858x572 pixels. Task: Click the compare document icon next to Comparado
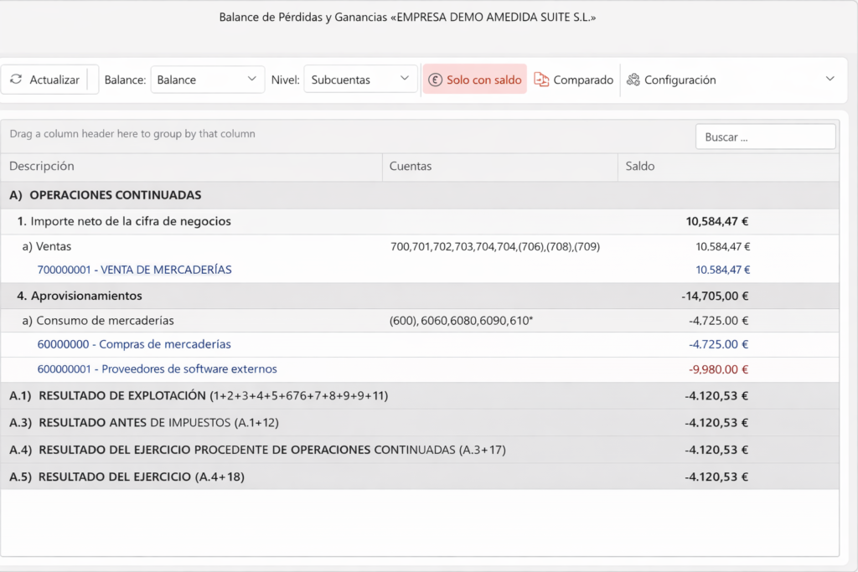540,79
